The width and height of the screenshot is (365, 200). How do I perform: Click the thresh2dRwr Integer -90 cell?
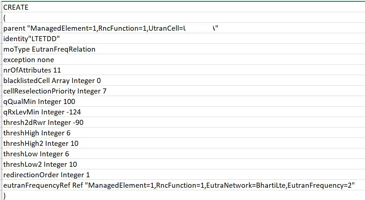pyautogui.click(x=183, y=122)
